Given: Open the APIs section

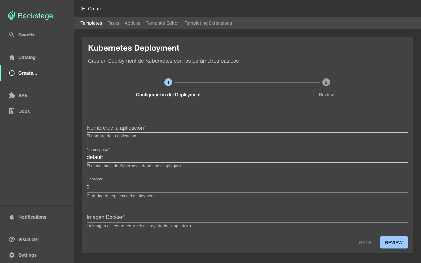Looking at the screenshot, I should (x=23, y=96).
